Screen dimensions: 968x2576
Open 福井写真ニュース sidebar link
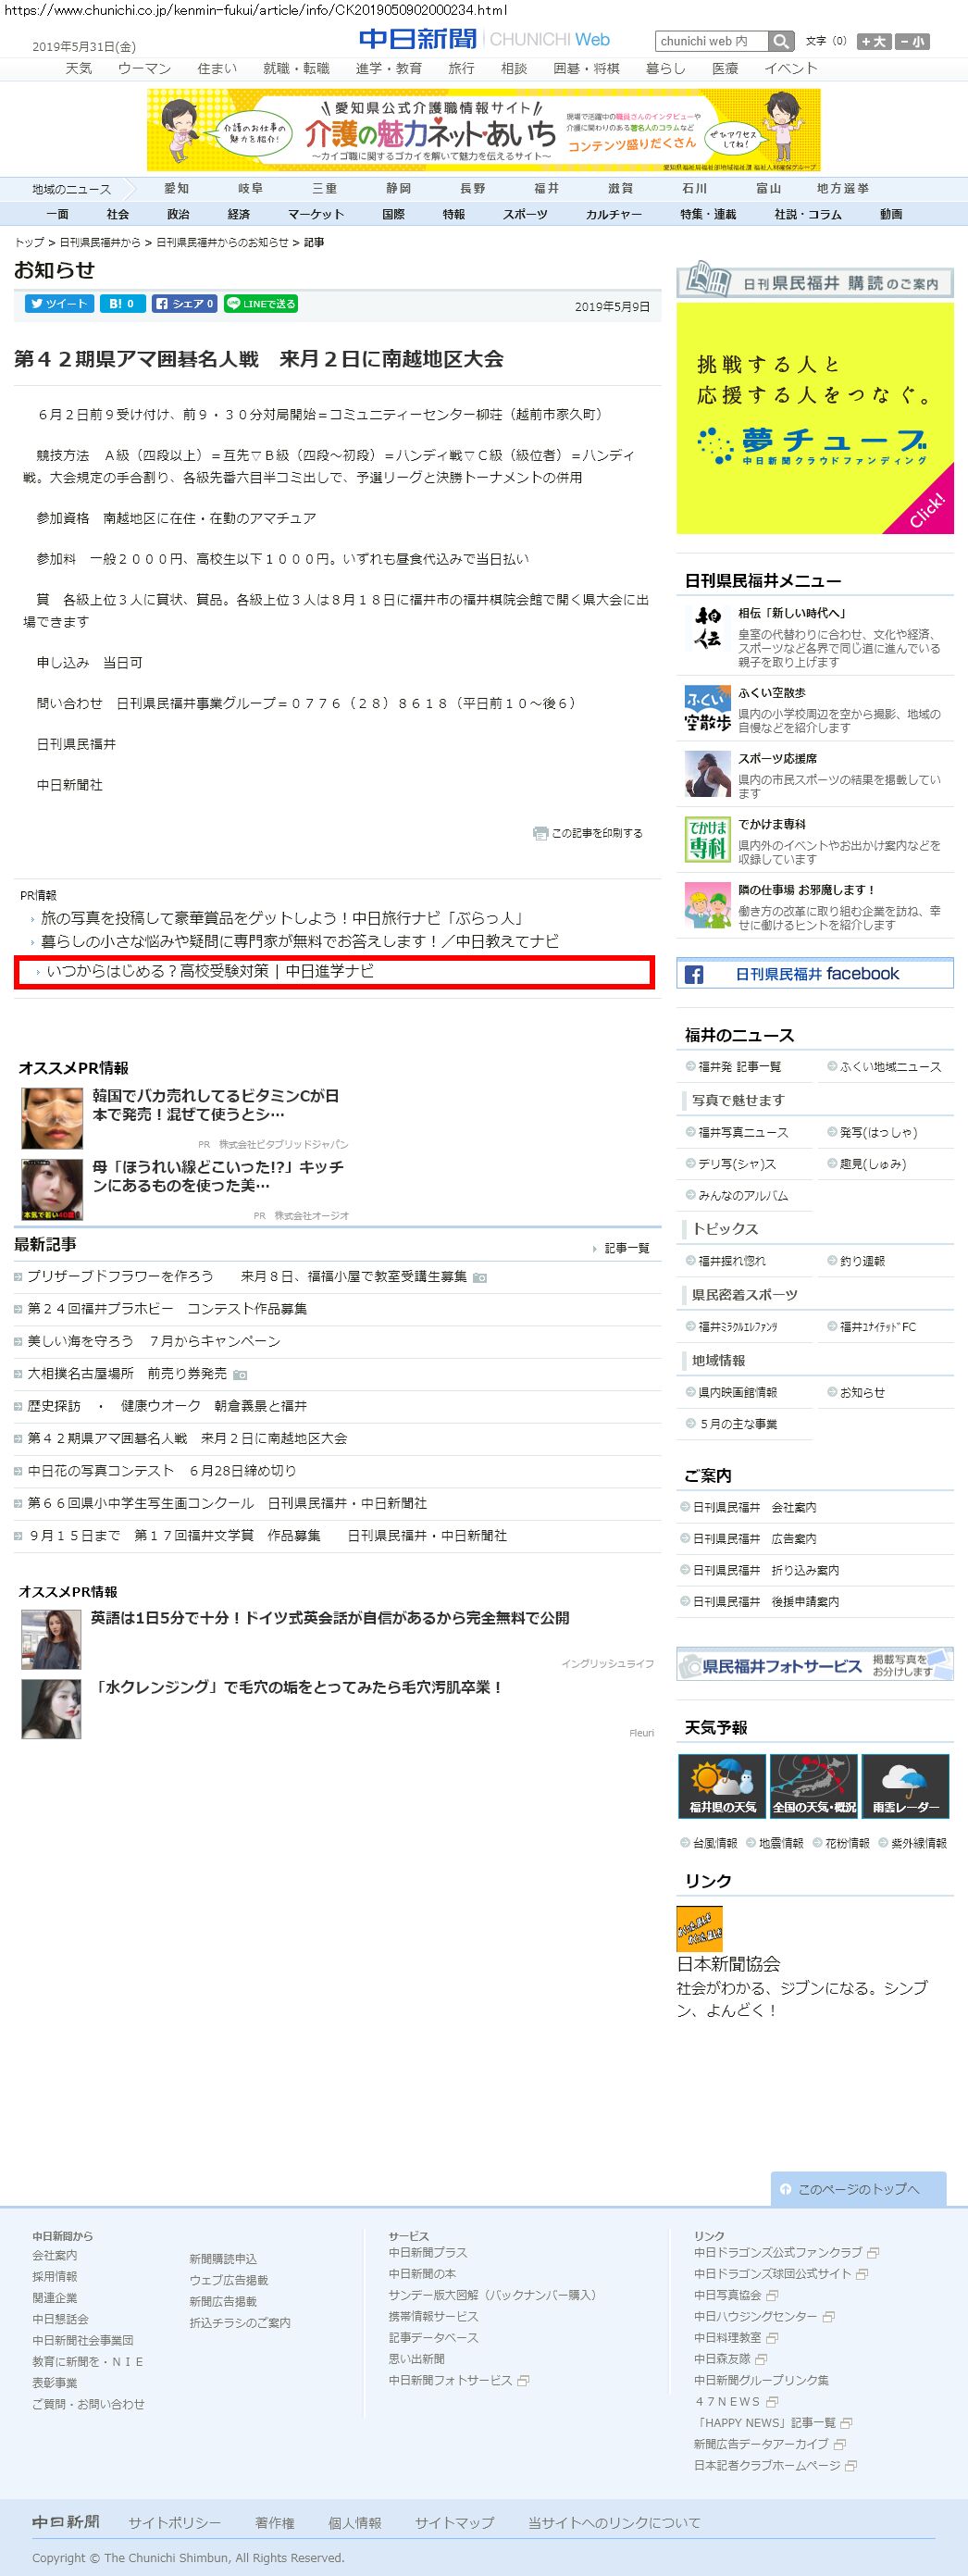pos(743,1132)
